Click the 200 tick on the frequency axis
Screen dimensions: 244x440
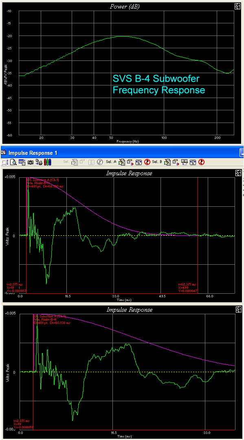point(218,138)
